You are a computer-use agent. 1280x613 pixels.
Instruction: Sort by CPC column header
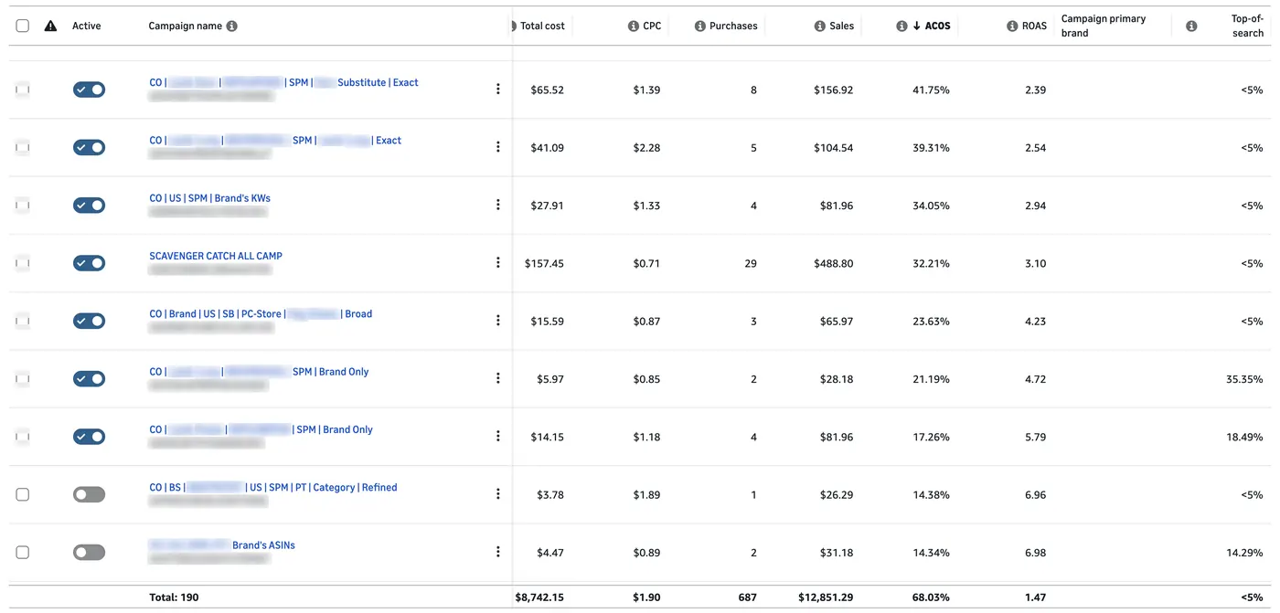click(652, 26)
